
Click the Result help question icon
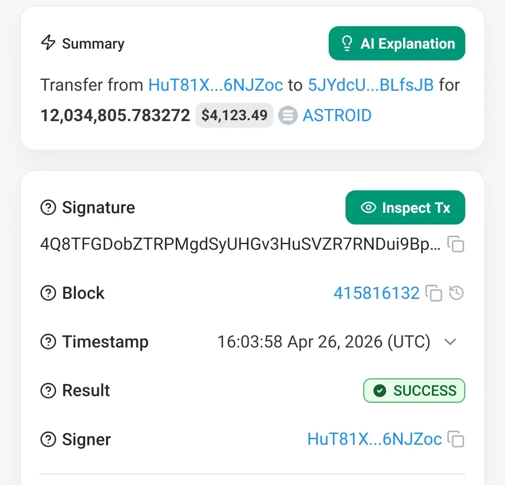(48, 391)
